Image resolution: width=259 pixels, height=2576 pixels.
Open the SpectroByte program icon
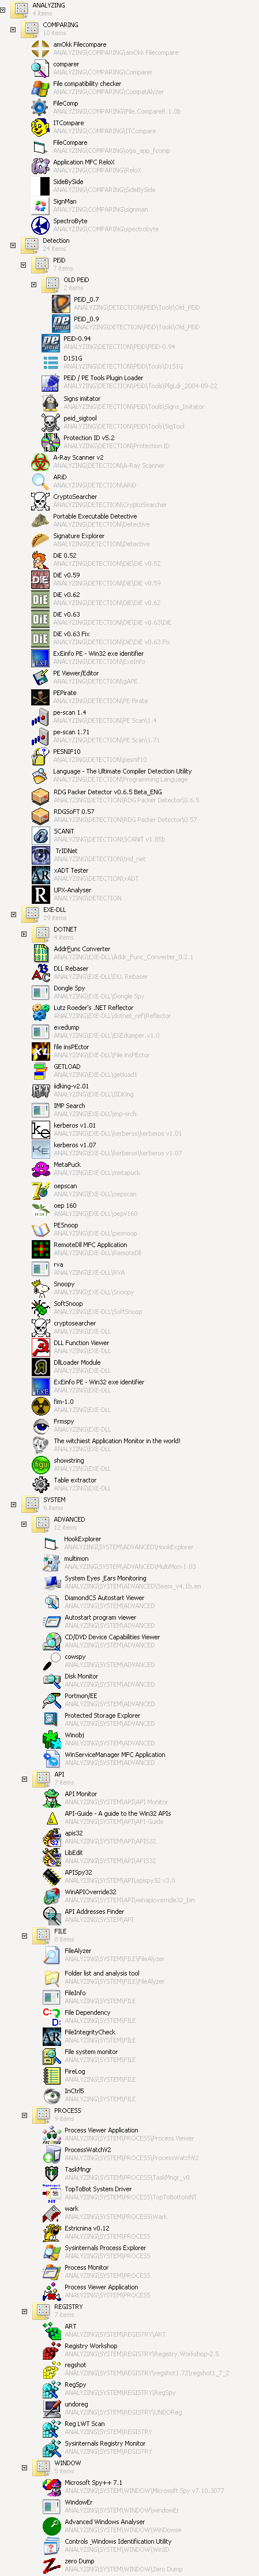tap(40, 225)
